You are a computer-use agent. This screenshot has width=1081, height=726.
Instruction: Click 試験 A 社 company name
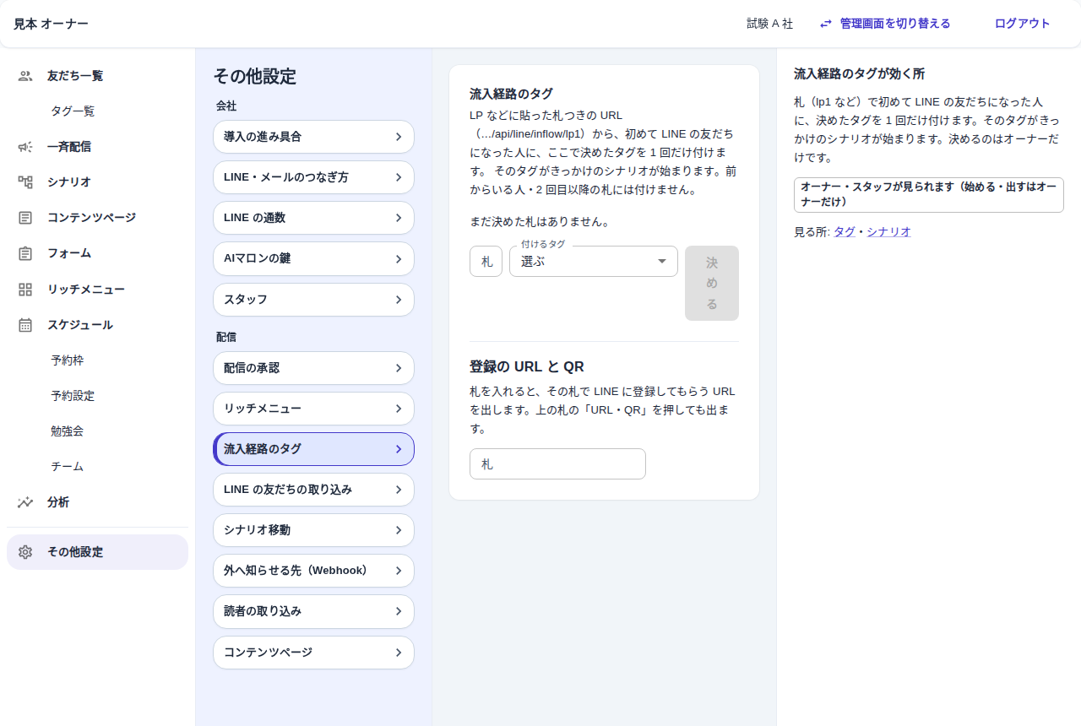pos(770,24)
